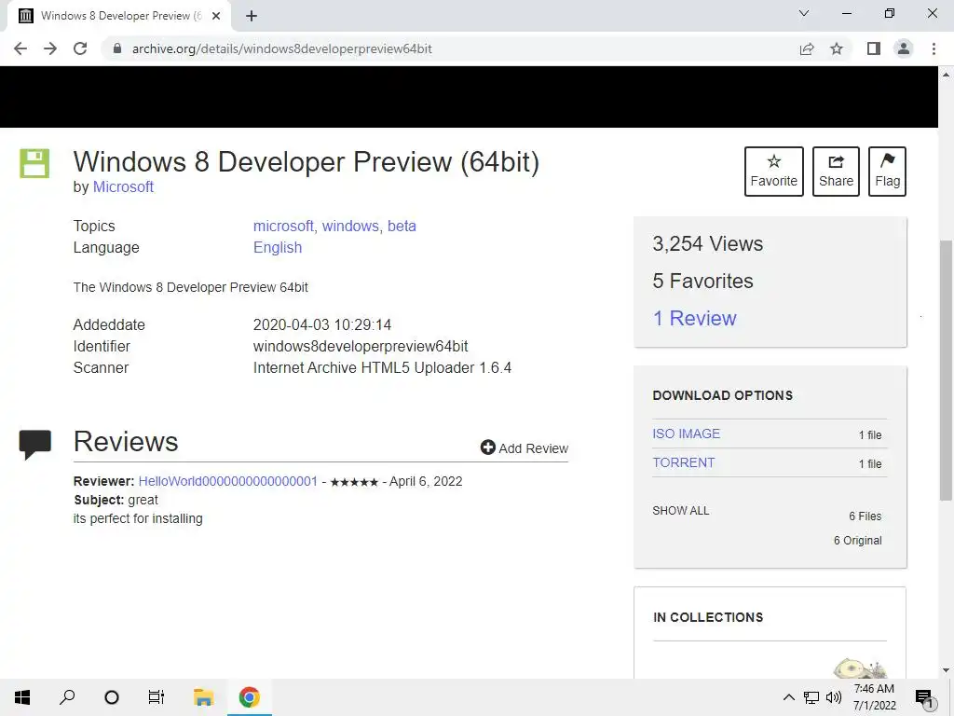Open the 1 Review link
This screenshot has height=716, width=954.
[x=694, y=318]
